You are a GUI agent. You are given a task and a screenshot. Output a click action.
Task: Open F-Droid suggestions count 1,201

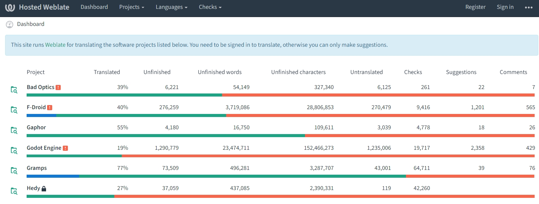[478, 107]
